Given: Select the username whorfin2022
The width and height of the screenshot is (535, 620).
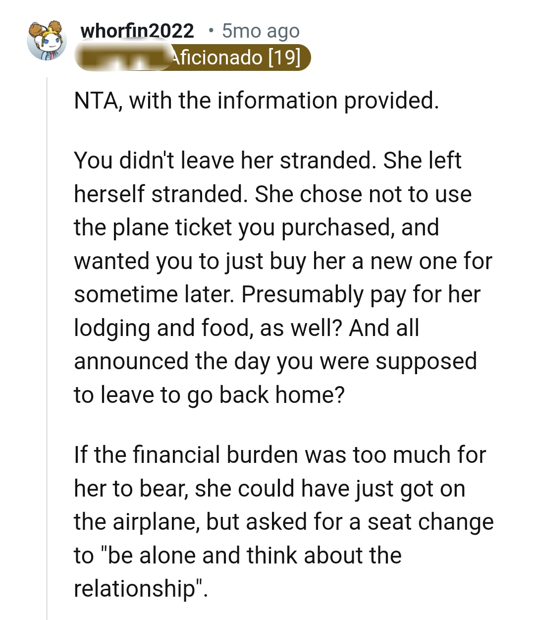Looking at the screenshot, I should click(x=138, y=30).
